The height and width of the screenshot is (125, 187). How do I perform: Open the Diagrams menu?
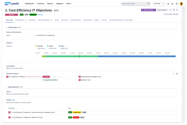tap(60, 3)
